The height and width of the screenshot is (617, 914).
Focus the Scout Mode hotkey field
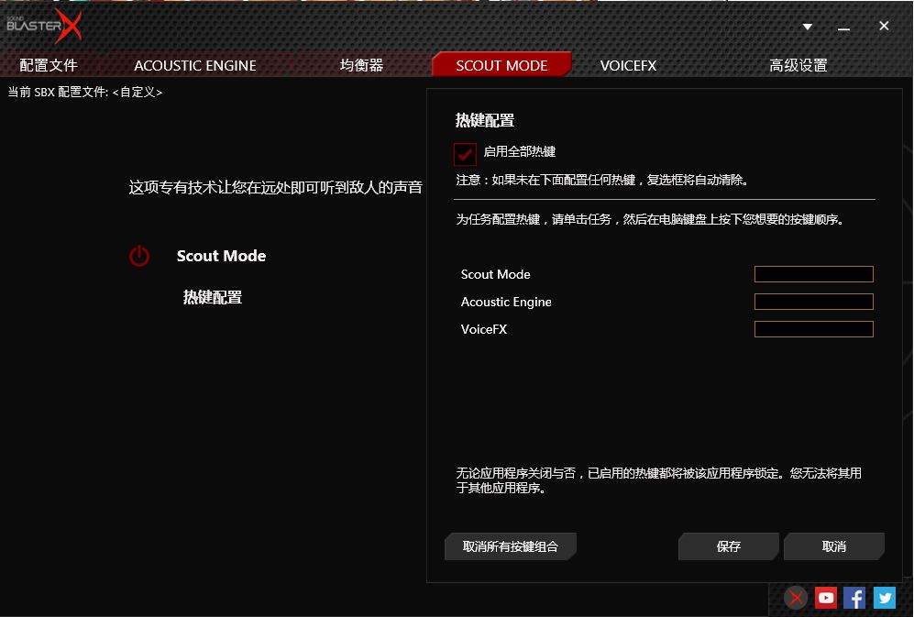point(814,274)
